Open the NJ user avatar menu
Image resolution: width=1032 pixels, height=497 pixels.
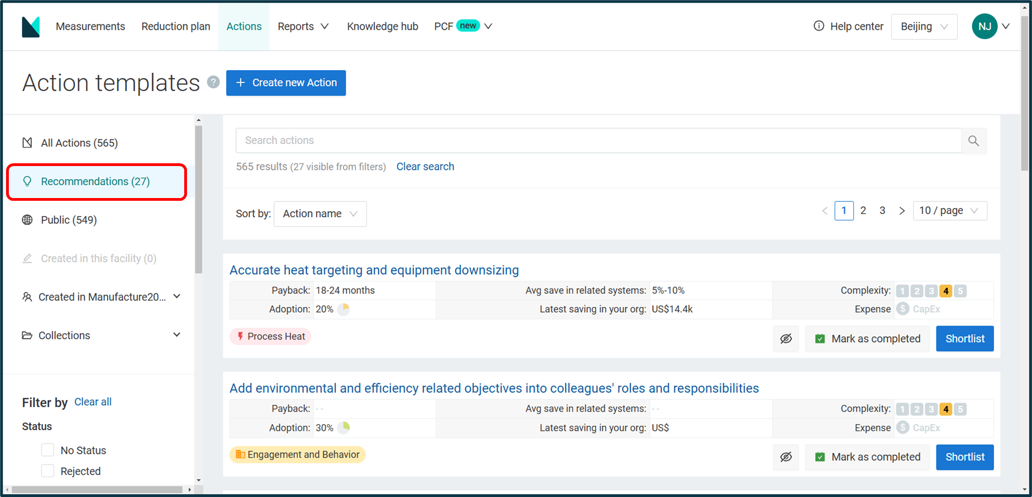(x=985, y=26)
